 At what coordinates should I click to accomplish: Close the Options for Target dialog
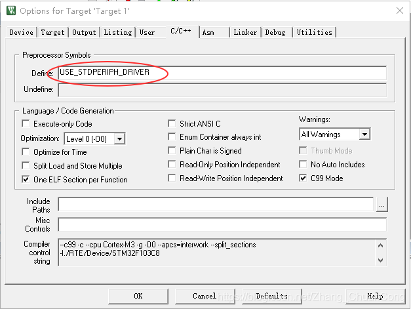tap(400, 10)
